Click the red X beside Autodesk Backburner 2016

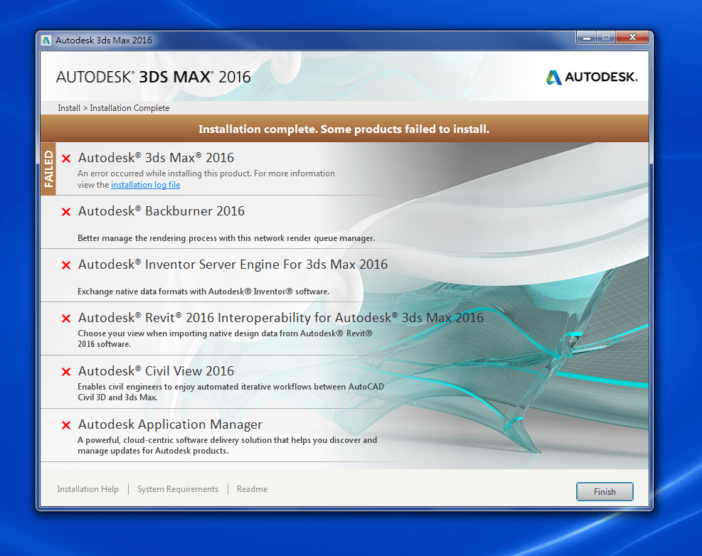66,212
